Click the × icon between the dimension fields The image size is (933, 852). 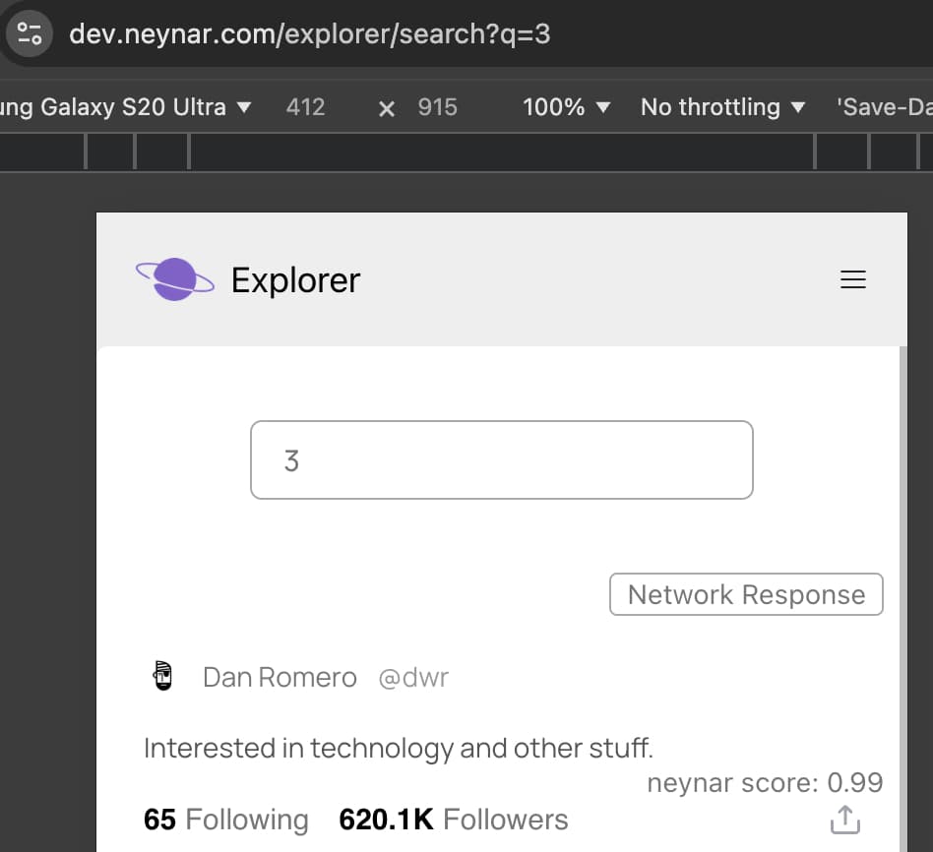[386, 107]
